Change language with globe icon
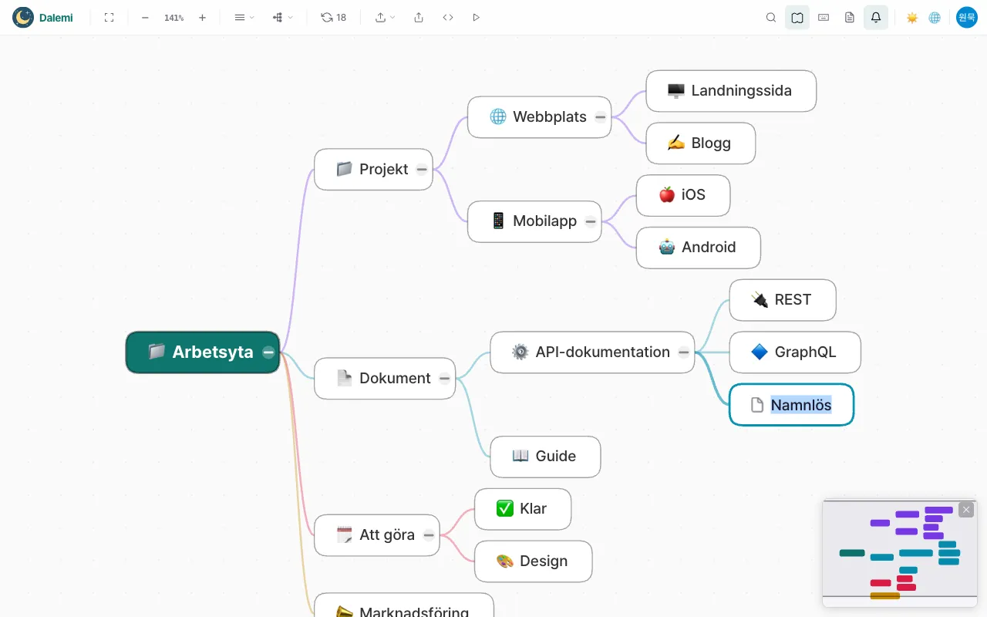Viewport: 987px width, 617px height. [935, 17]
